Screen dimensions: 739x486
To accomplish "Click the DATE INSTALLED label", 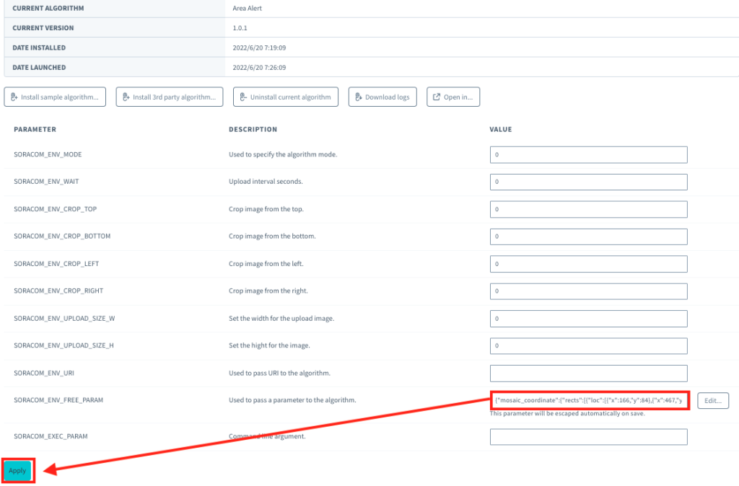I will (39, 48).
